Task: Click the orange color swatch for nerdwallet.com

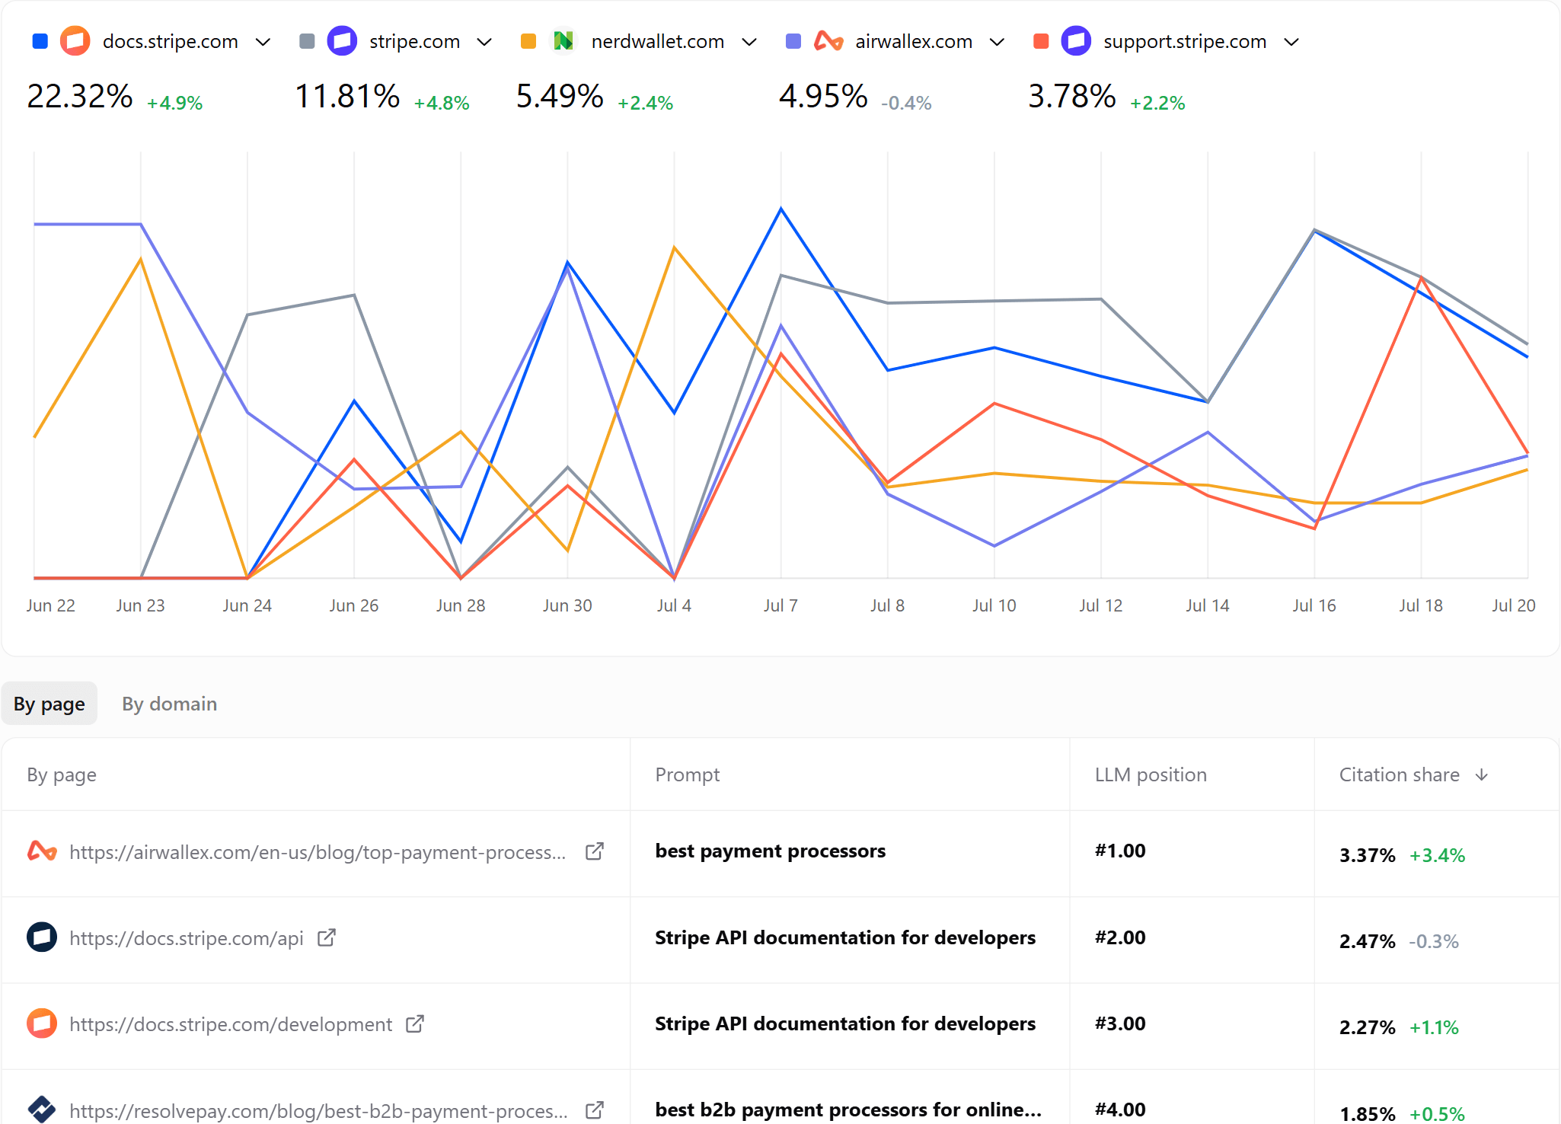Action: [528, 41]
